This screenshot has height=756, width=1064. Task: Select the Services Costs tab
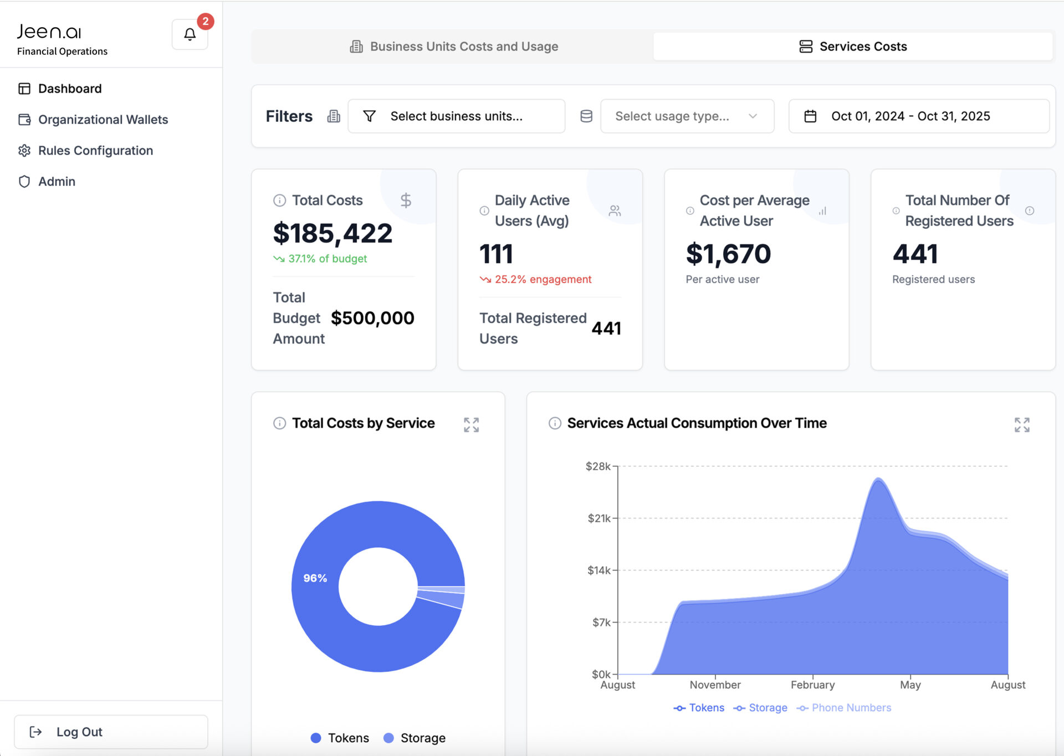pos(852,47)
